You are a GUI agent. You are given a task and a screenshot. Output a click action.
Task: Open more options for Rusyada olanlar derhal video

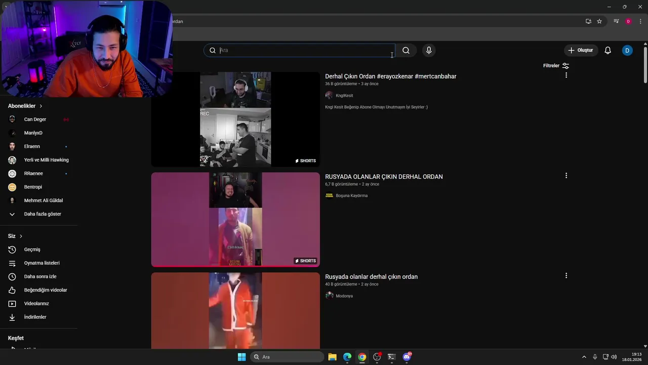coord(566,275)
